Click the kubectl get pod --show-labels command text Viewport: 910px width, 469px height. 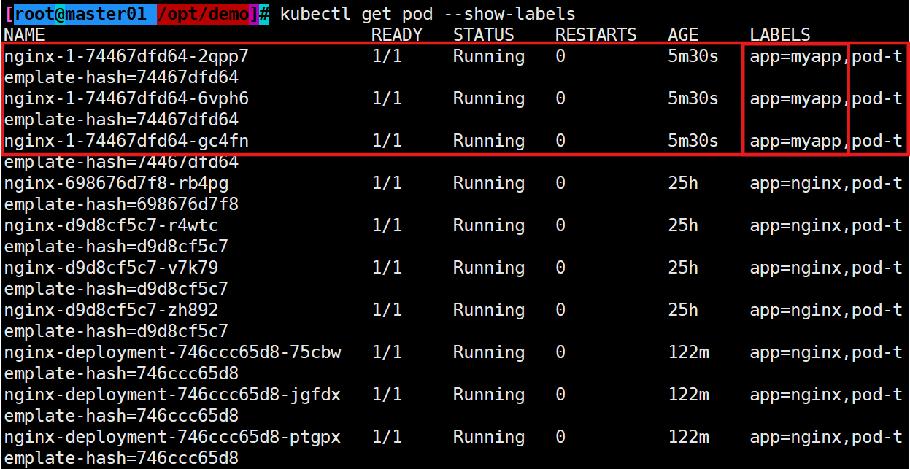tap(428, 14)
